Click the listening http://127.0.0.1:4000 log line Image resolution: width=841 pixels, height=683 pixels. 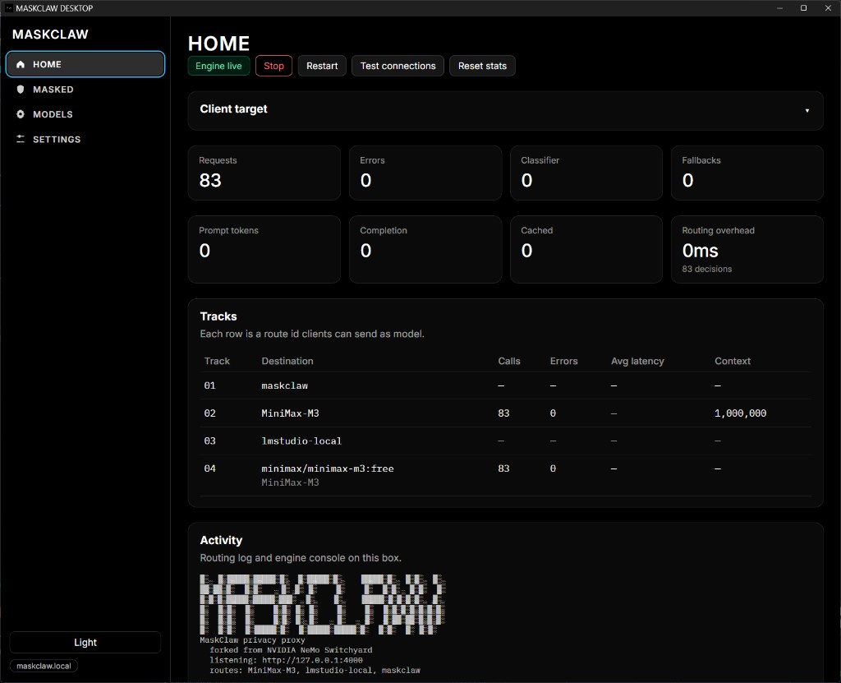point(286,661)
